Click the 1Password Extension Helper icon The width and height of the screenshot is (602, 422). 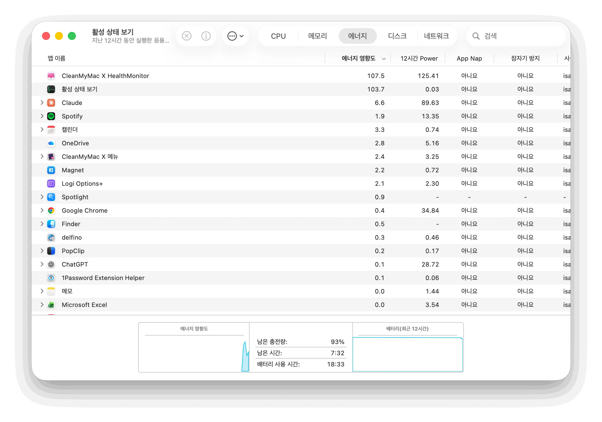click(51, 278)
